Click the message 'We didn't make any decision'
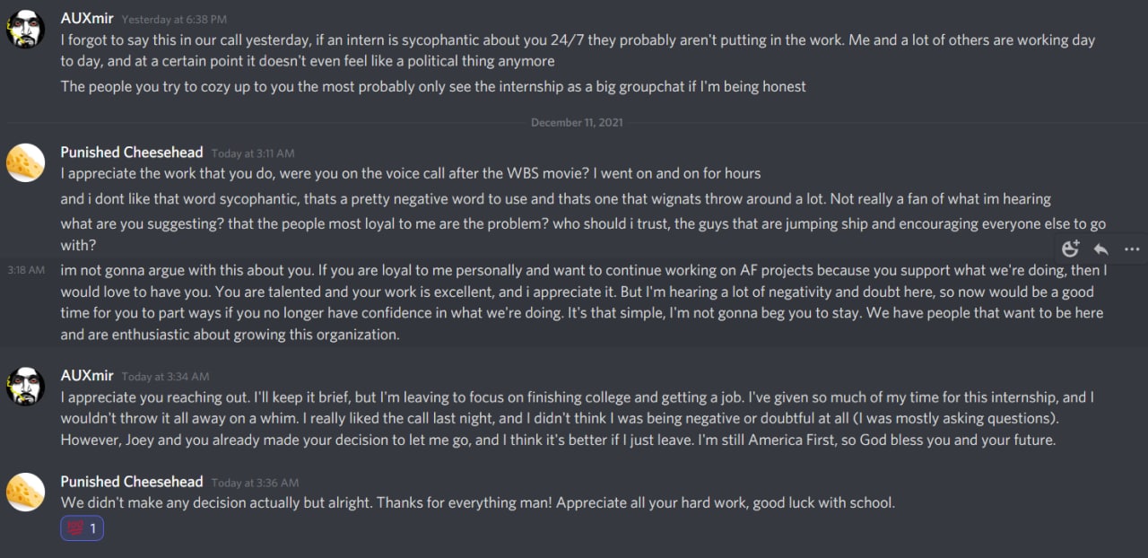This screenshot has height=558, width=1148. [478, 502]
